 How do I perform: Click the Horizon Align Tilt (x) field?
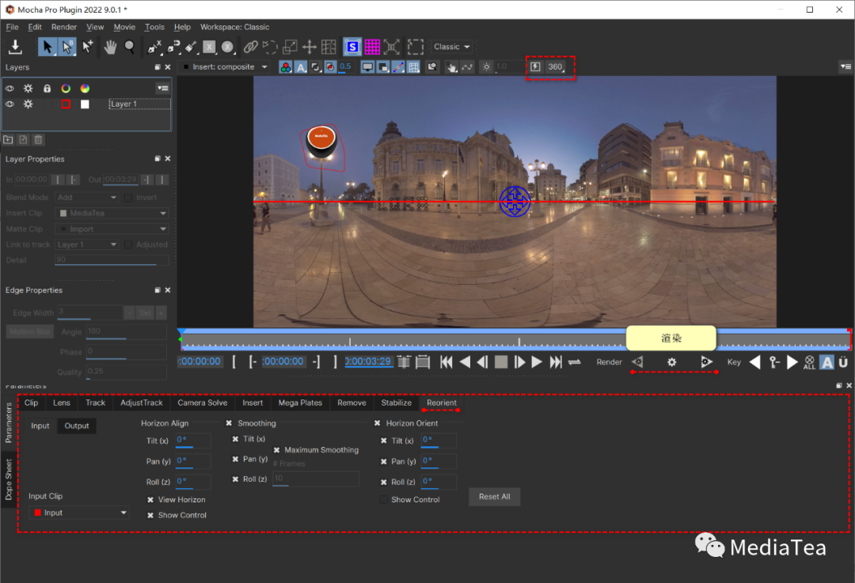[193, 441]
